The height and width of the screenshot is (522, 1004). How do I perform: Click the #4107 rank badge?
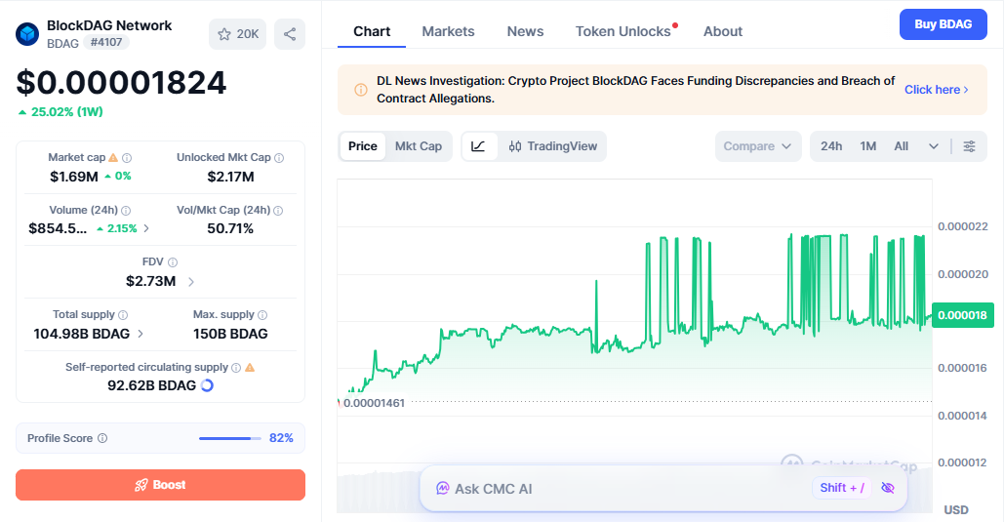[x=106, y=42]
